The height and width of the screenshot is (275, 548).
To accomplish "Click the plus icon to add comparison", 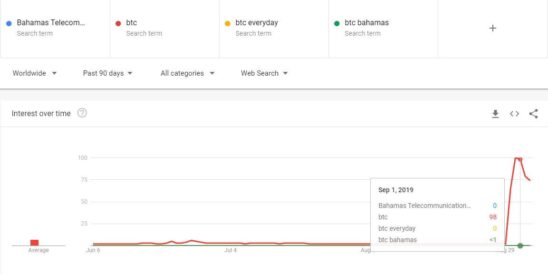I will tap(493, 28).
